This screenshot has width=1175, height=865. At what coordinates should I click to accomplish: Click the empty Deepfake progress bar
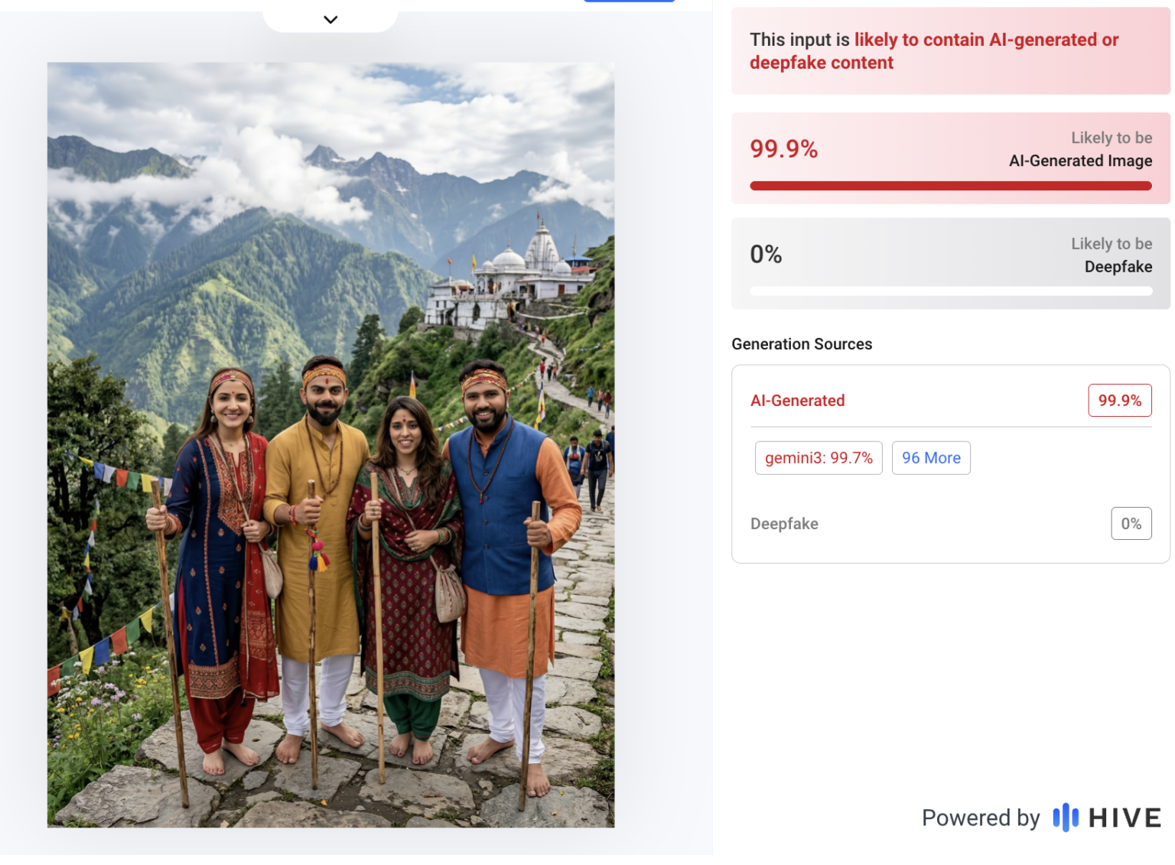click(950, 291)
